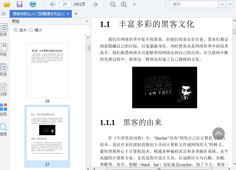Click 缩小 to shrink thumbnails
This screenshot has width=236, height=170.
[35, 30]
